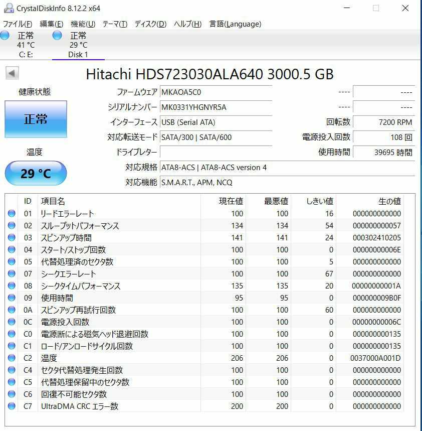Click the 正常 health status button
Viewport: 422px width, 431px height.
[36, 119]
